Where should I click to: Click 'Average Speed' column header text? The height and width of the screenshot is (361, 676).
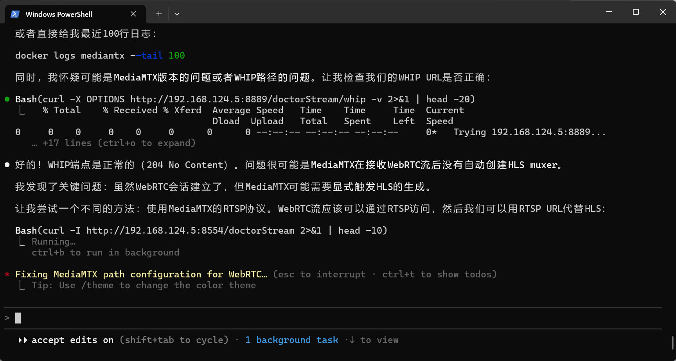tap(248, 110)
